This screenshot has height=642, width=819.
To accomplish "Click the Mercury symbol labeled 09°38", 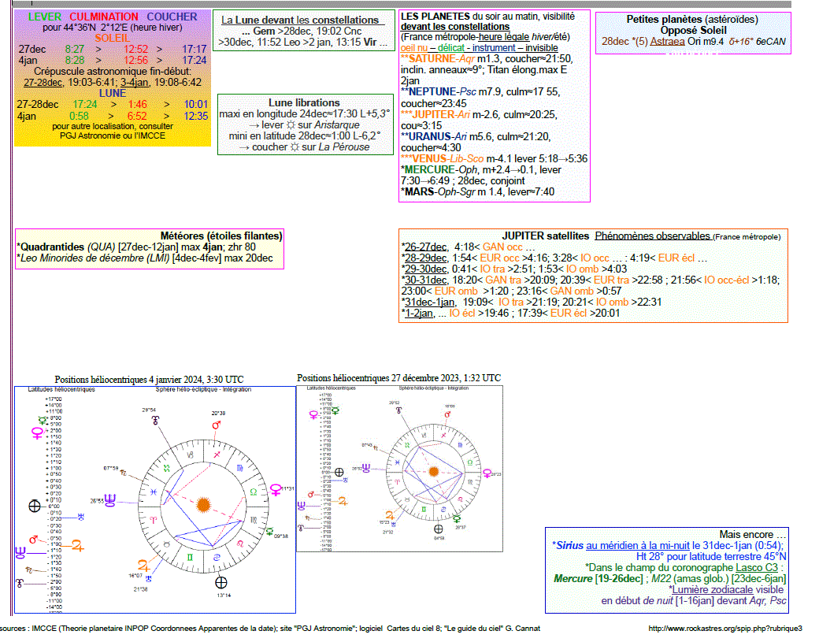I will pos(269,532).
